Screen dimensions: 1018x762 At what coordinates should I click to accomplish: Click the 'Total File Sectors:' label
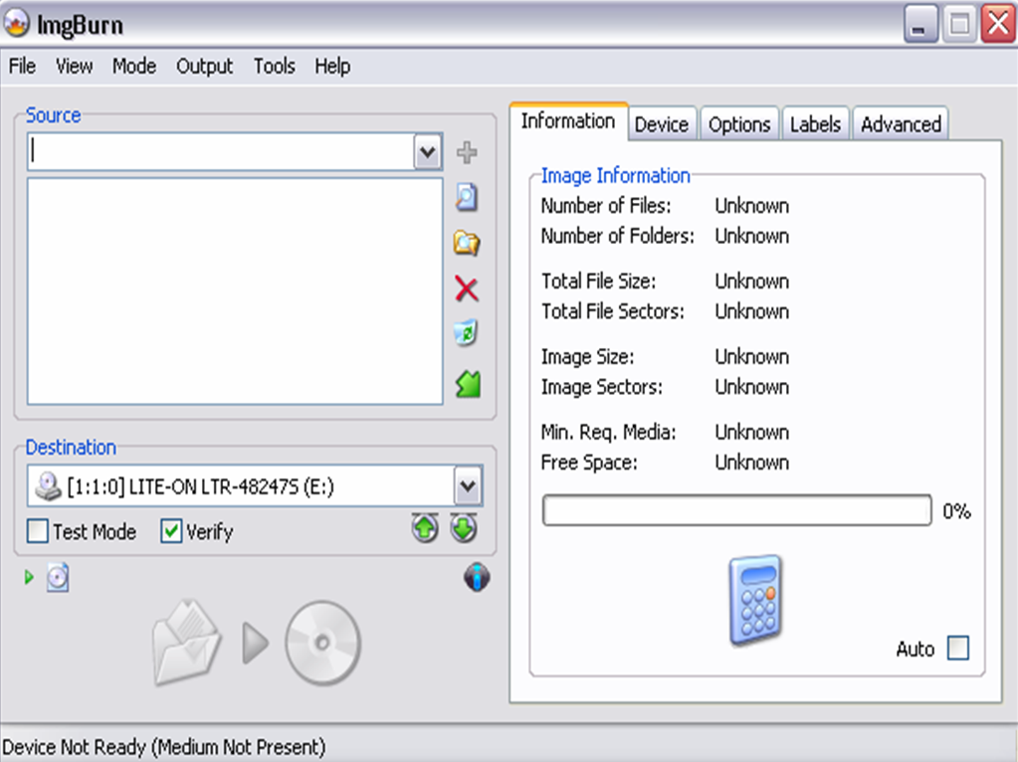click(613, 311)
